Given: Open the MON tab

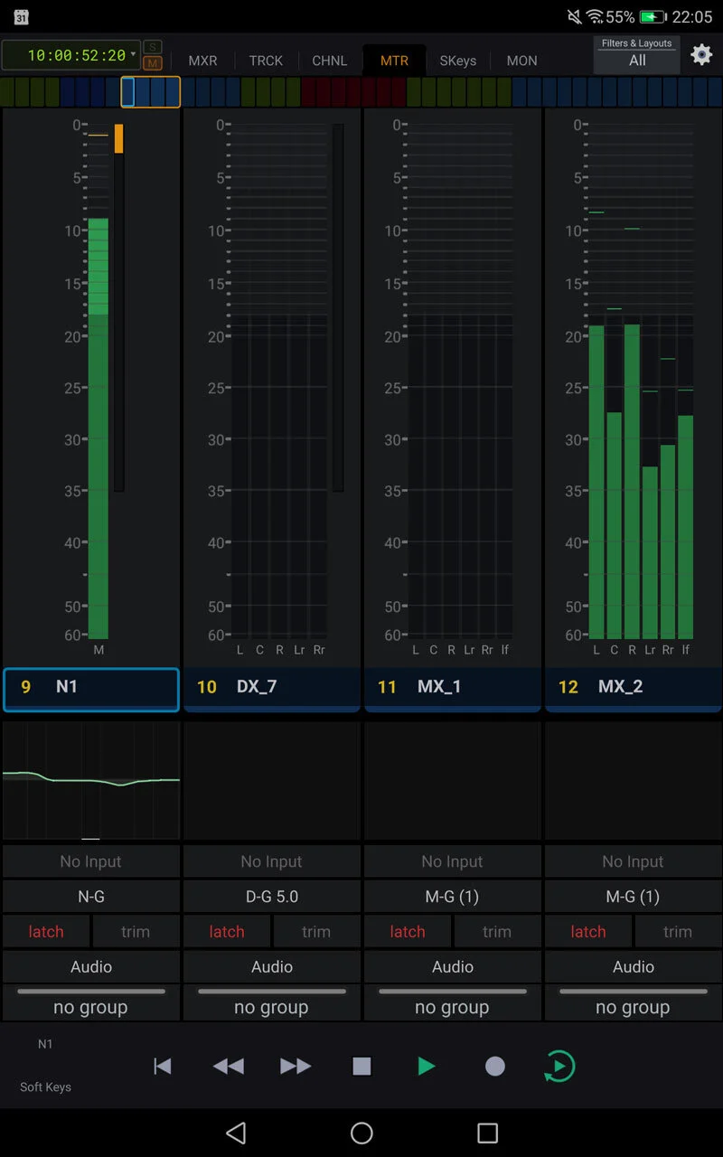Looking at the screenshot, I should click(521, 61).
